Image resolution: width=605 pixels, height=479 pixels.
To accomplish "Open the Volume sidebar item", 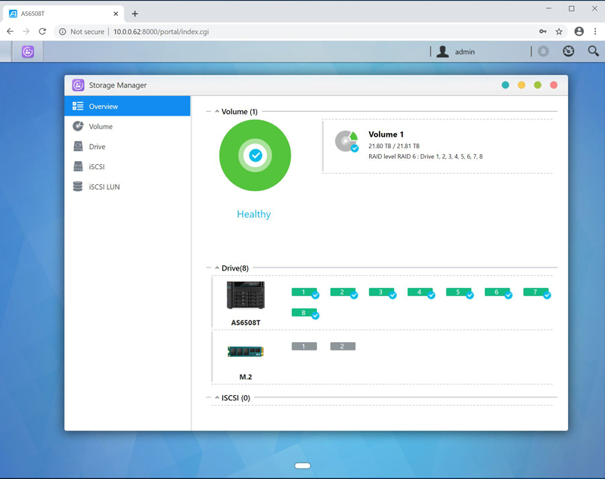I will [x=101, y=127].
